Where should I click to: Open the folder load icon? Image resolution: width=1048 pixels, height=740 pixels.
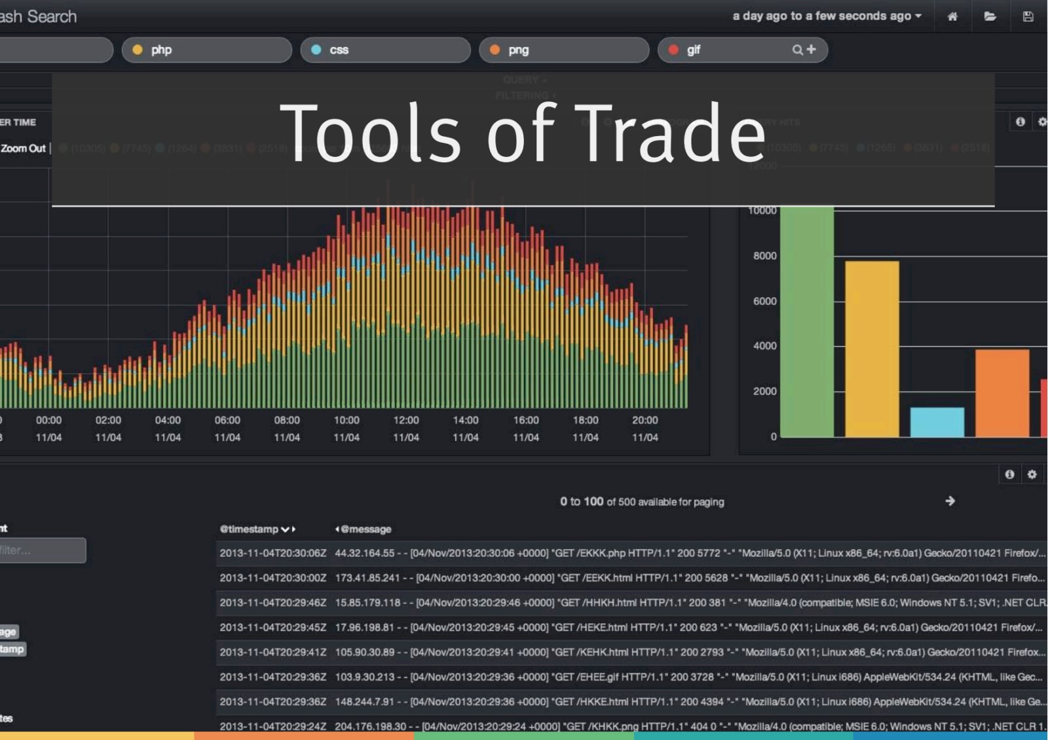click(x=990, y=16)
